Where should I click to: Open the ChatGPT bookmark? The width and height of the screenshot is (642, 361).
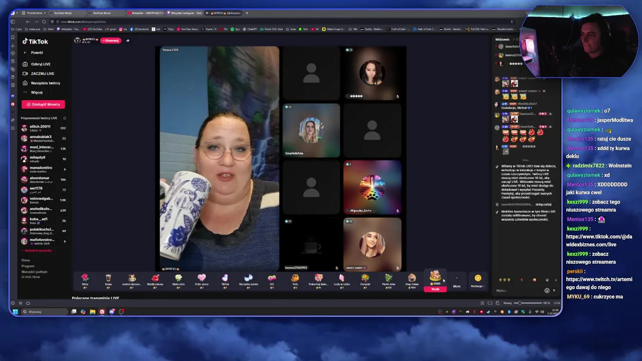(250, 29)
